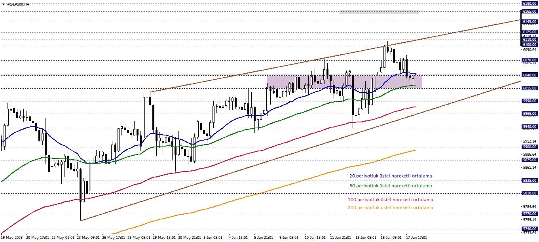The width and height of the screenshot is (539, 242).
Task: Click the 6070.00 price level label
Action: pyautogui.click(x=530, y=60)
